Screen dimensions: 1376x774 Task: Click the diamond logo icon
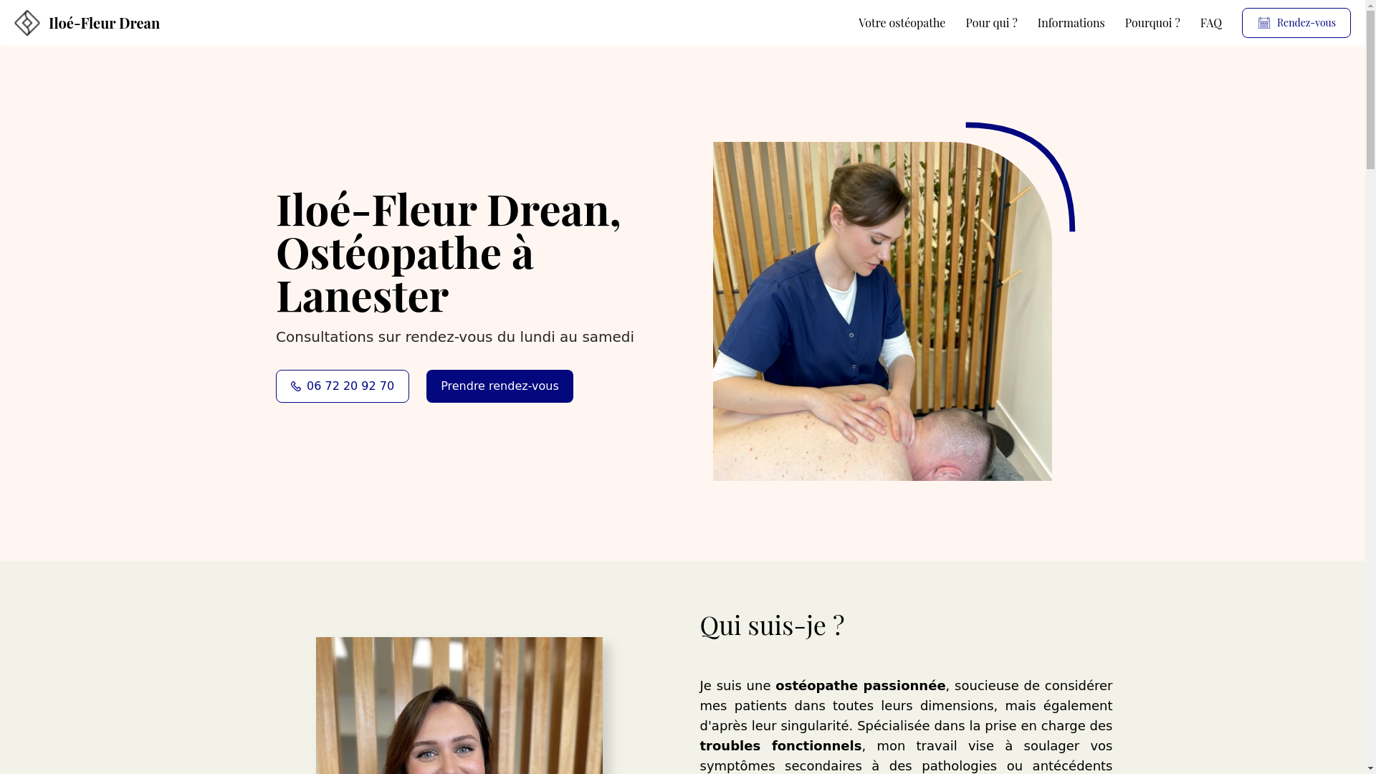pyautogui.click(x=27, y=23)
